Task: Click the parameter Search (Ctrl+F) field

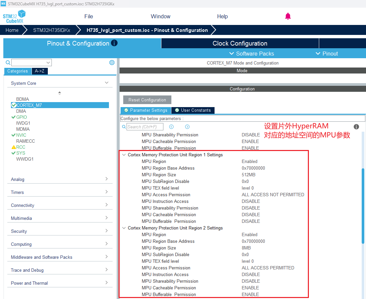Action: click(x=145, y=127)
